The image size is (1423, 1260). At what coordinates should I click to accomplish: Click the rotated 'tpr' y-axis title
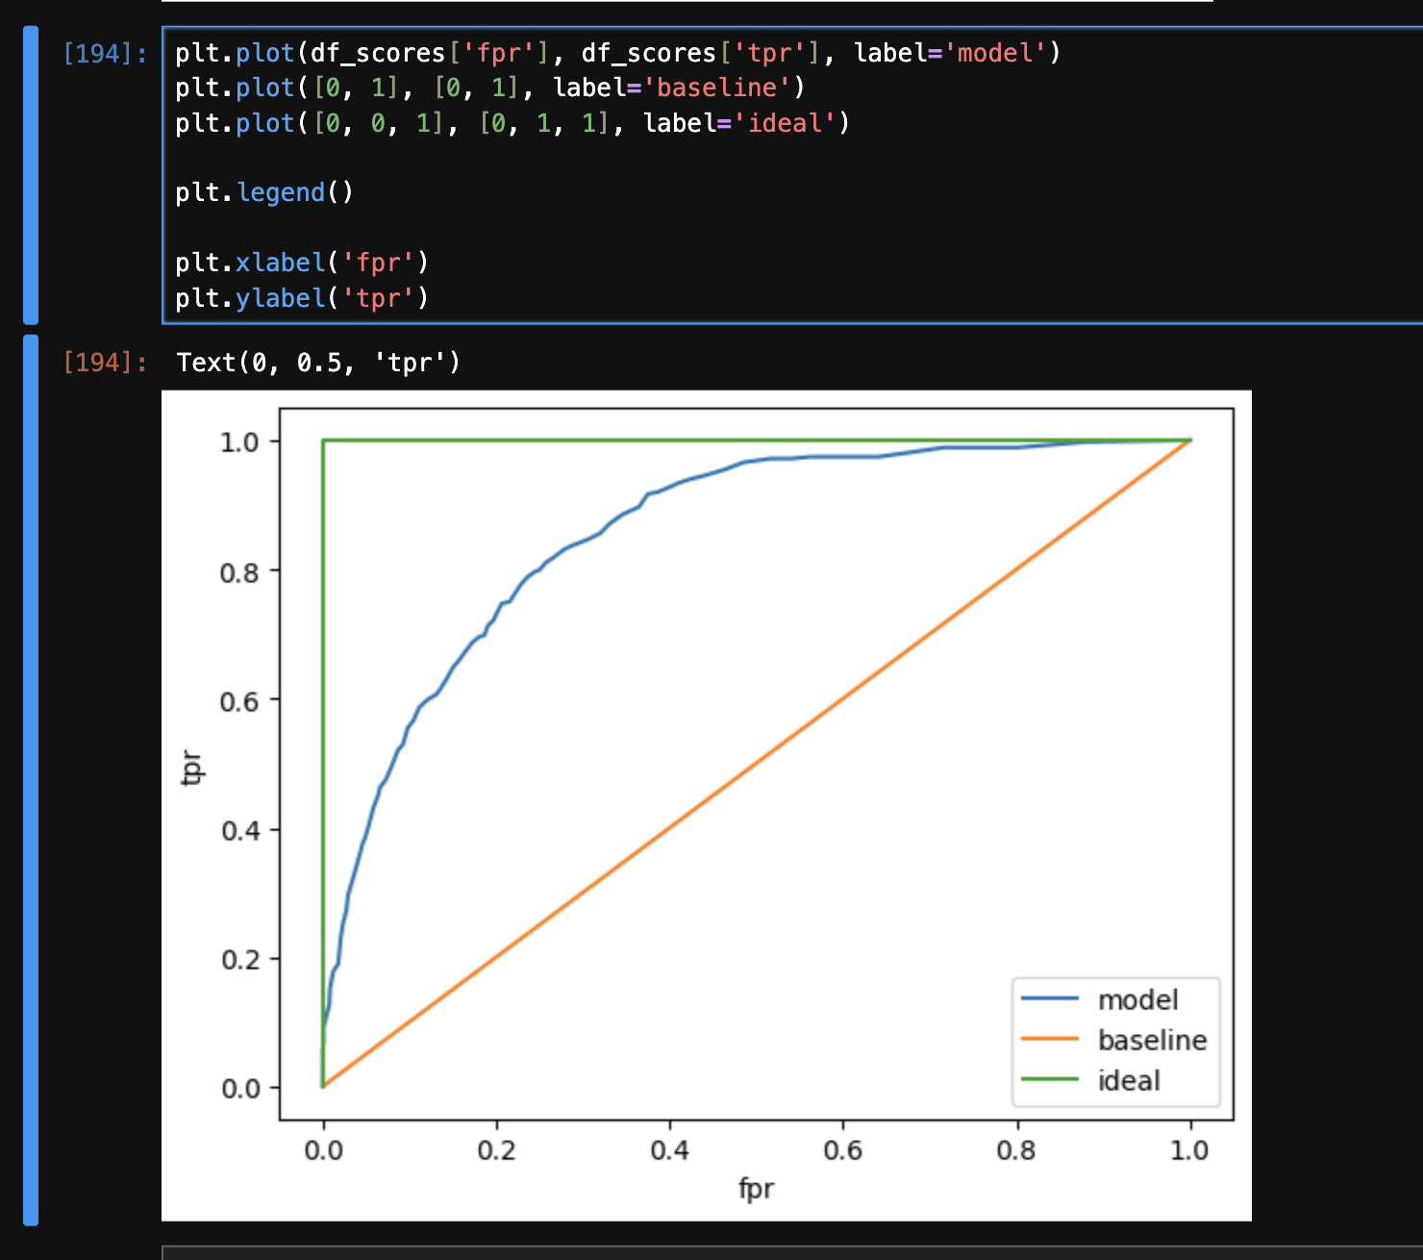(x=192, y=768)
